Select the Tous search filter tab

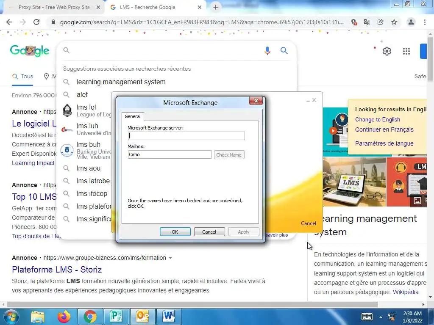point(23,76)
